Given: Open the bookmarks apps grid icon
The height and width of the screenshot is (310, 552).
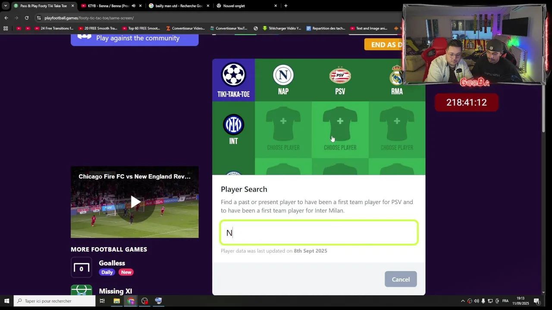Looking at the screenshot, I should [x=6, y=28].
